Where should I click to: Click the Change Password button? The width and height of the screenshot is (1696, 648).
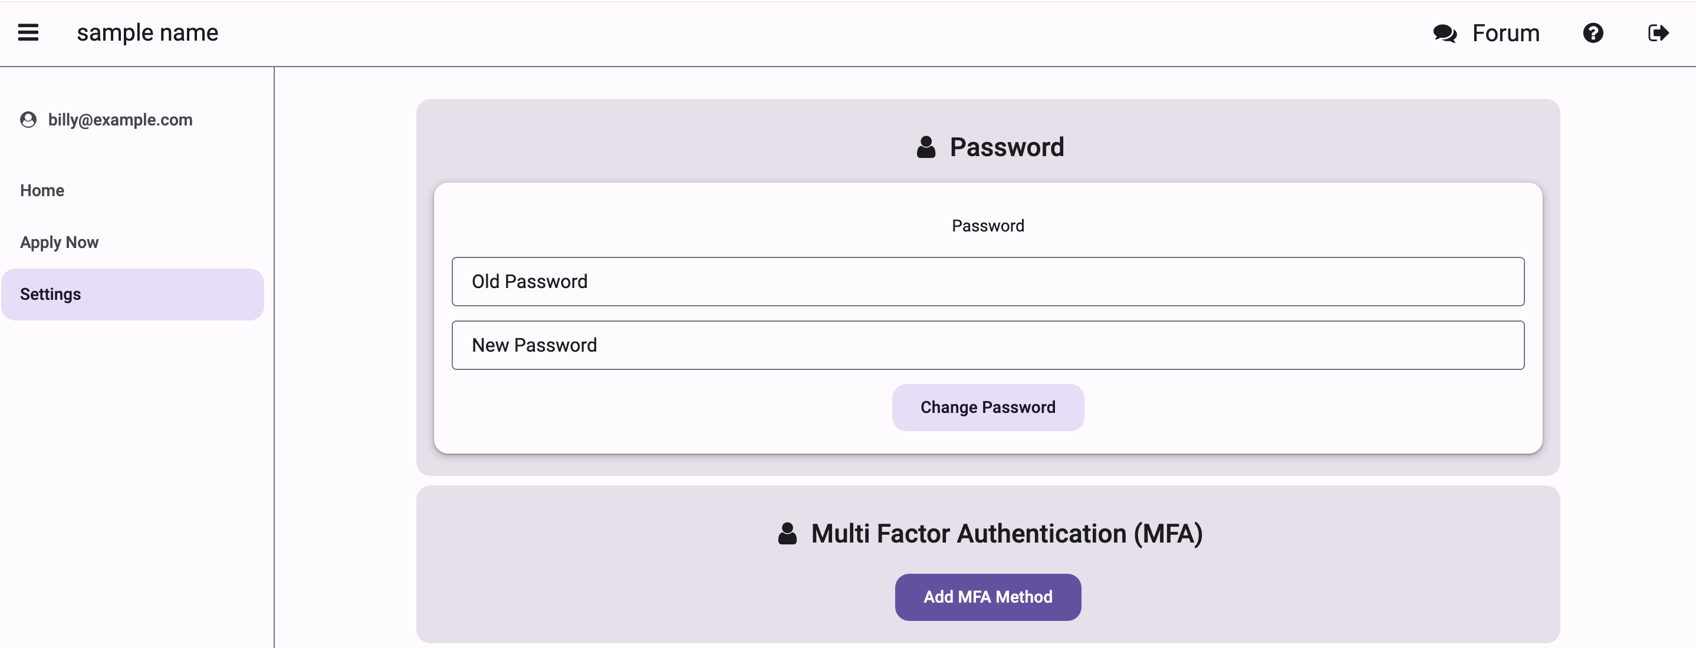988,407
